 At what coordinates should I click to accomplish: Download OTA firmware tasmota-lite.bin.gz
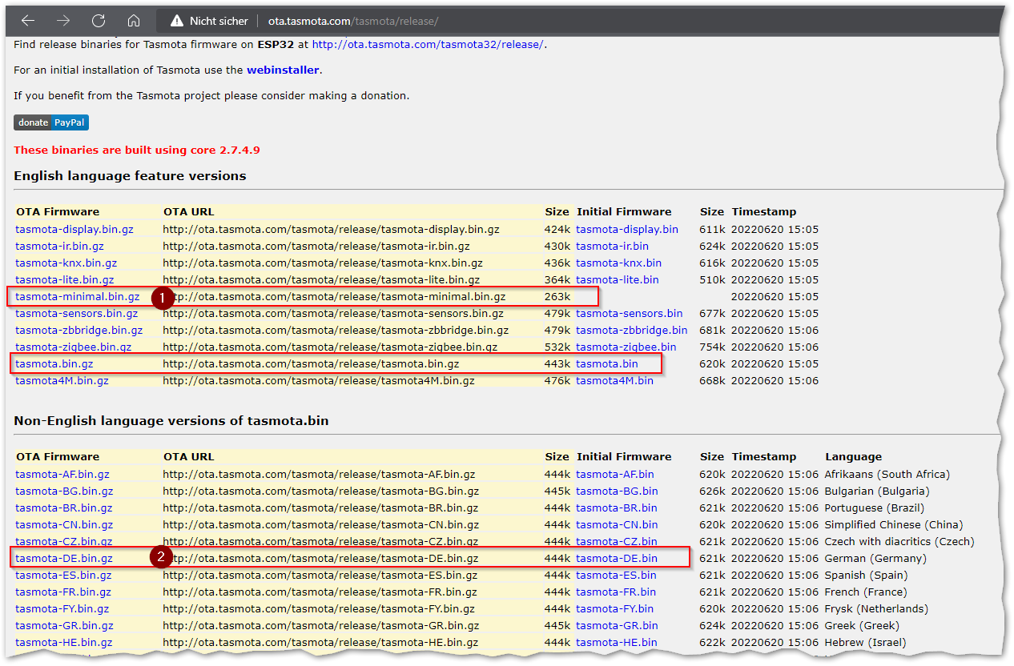65,280
